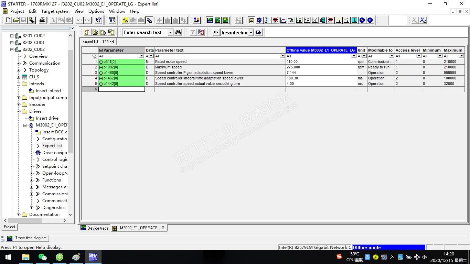470x264 pixels.
Task: Open the Target system menu
Action: click(x=55, y=11)
